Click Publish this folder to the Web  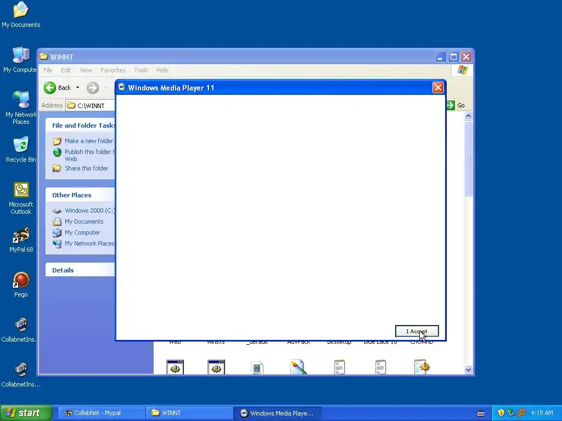[89, 155]
